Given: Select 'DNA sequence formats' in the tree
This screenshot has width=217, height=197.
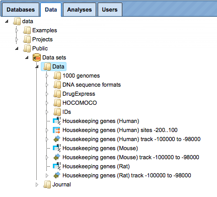Looking at the screenshot, I should tap(92, 85).
